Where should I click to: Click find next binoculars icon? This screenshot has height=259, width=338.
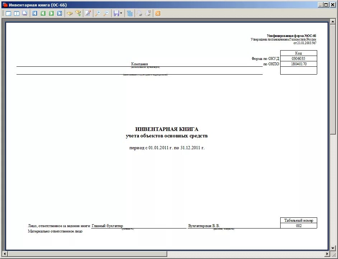(x=78, y=13)
